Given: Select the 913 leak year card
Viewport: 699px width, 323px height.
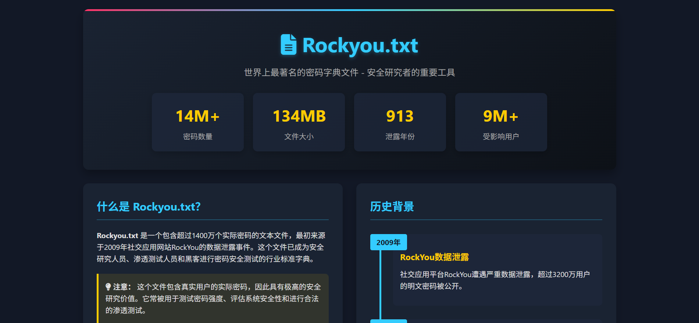Looking at the screenshot, I should (400, 122).
